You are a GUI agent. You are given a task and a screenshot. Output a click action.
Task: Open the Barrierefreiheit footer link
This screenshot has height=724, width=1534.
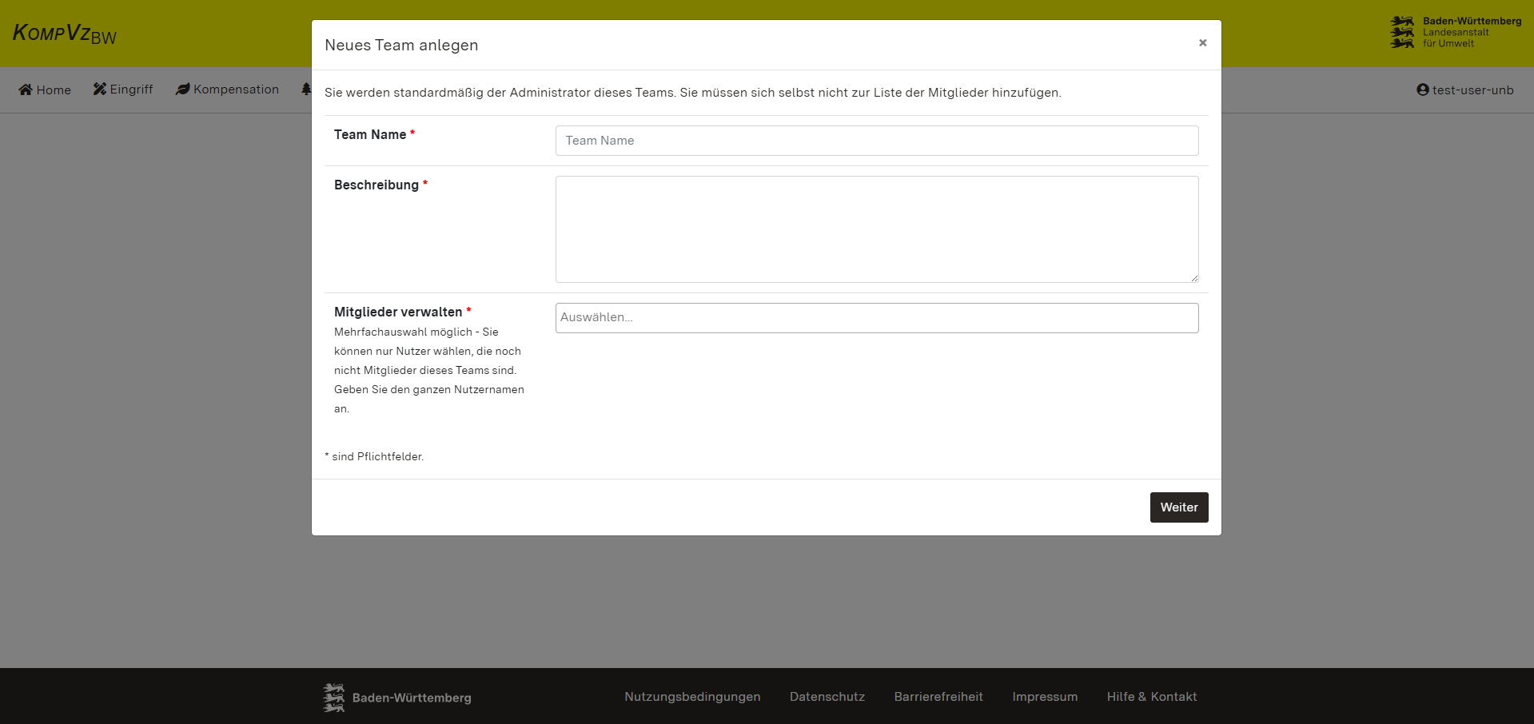pos(938,697)
